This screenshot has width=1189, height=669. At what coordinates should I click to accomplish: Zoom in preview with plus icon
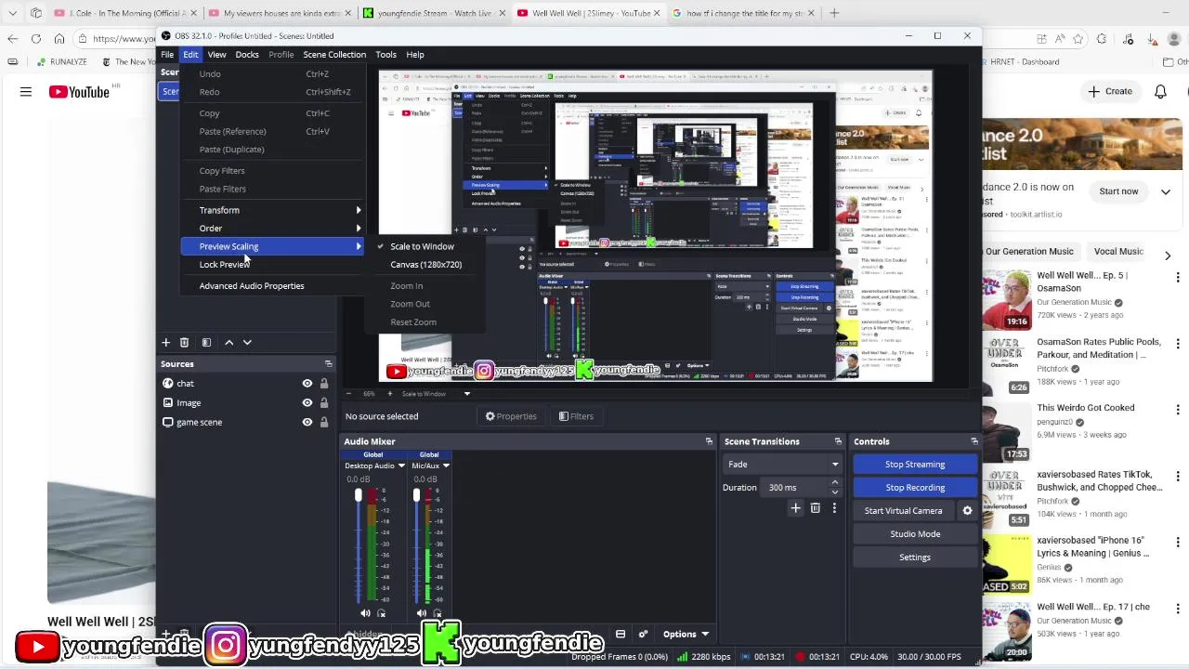tap(390, 394)
